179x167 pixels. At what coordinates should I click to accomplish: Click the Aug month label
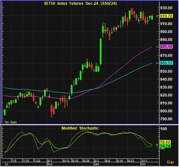click(50, 164)
